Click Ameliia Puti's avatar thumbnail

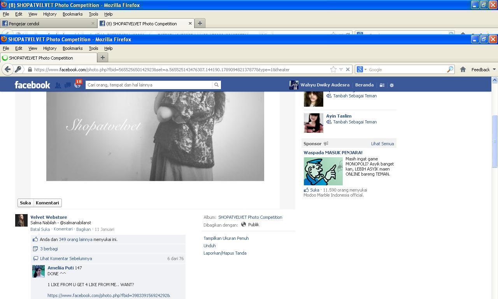(39, 271)
